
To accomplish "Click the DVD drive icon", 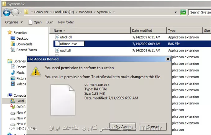I will [x=13, y=107].
